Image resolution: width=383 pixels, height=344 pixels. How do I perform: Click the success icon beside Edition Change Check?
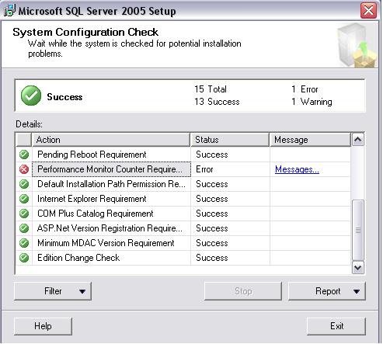click(24, 258)
